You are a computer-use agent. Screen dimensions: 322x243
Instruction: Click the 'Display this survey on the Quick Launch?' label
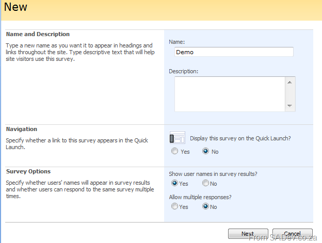(240, 138)
